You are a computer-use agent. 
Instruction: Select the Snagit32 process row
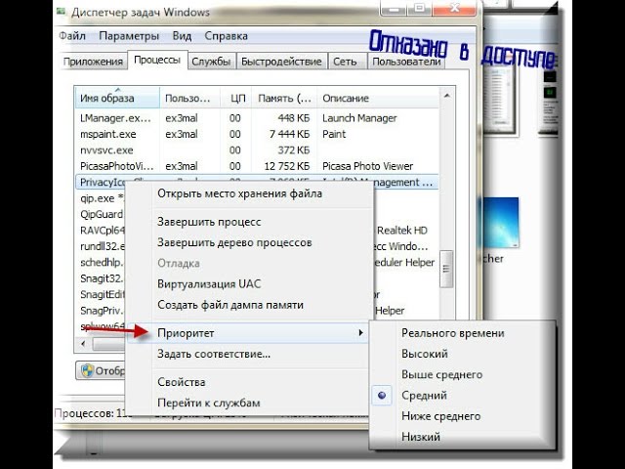pyautogui.click(x=101, y=278)
